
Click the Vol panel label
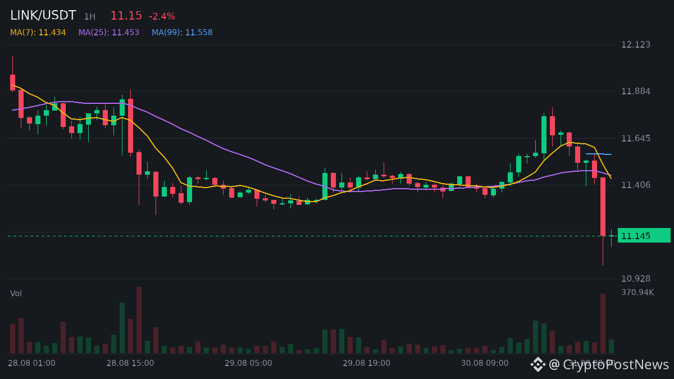coord(16,293)
